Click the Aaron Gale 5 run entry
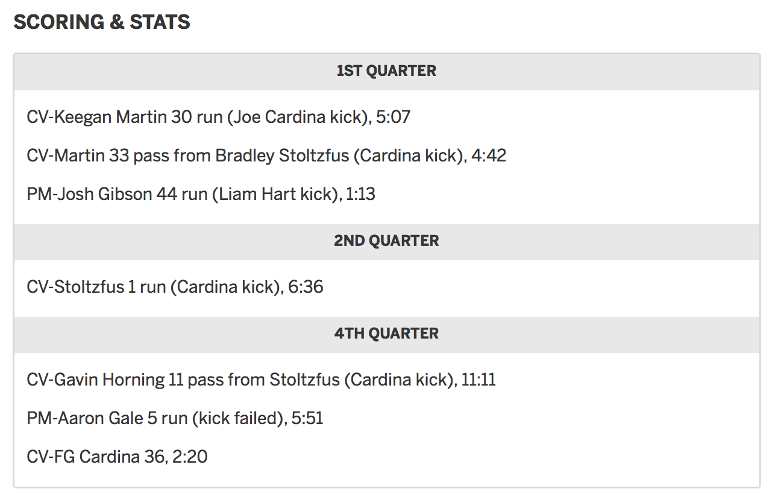Viewport: 775px width, 494px height. point(175,418)
